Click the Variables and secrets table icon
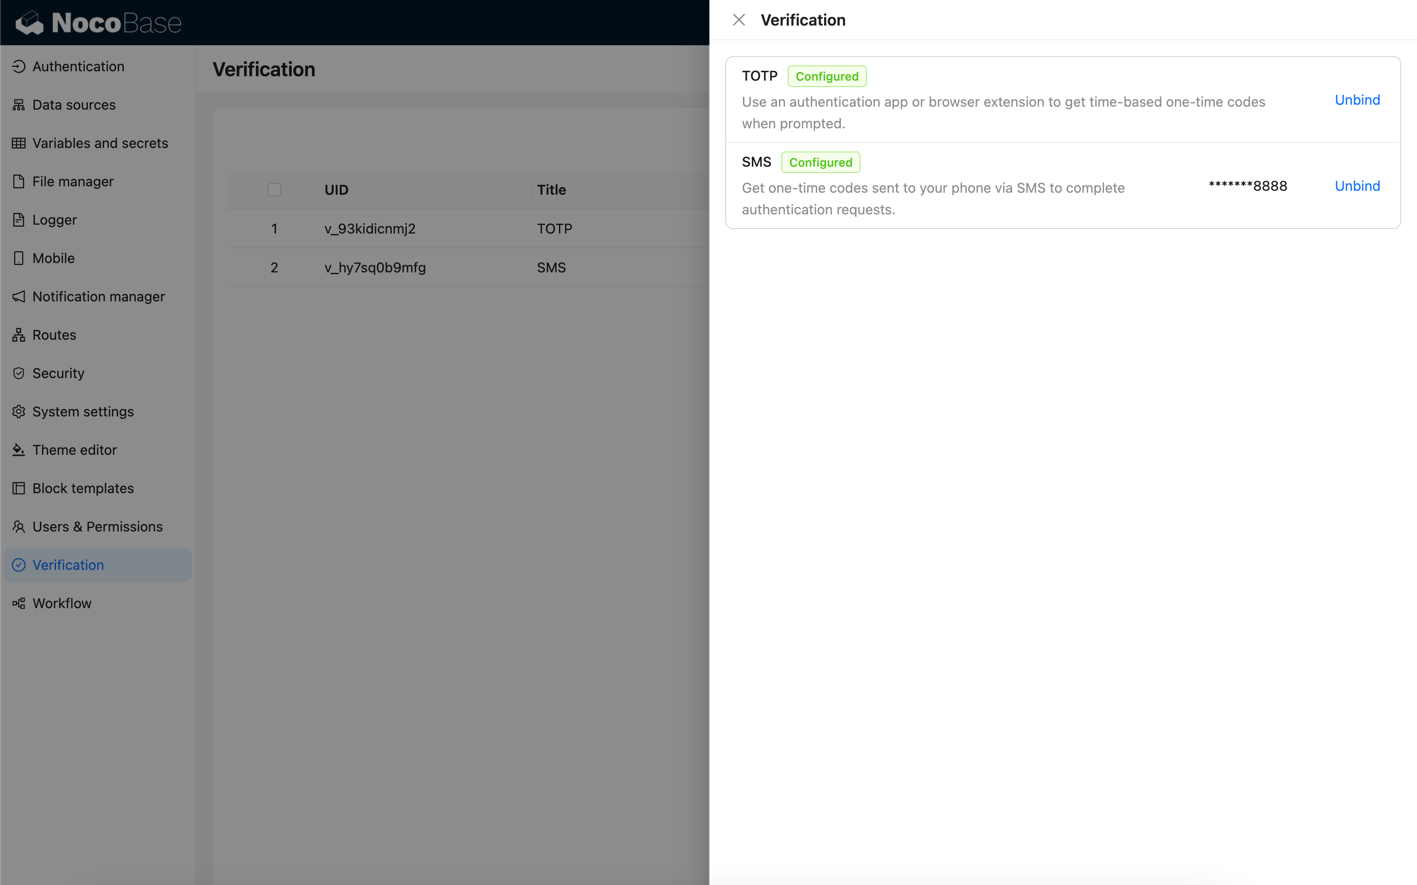The width and height of the screenshot is (1417, 885). (19, 144)
